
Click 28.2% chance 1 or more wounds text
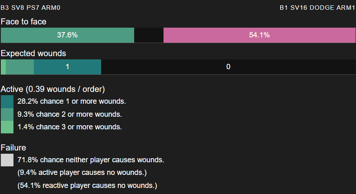coord(71,101)
